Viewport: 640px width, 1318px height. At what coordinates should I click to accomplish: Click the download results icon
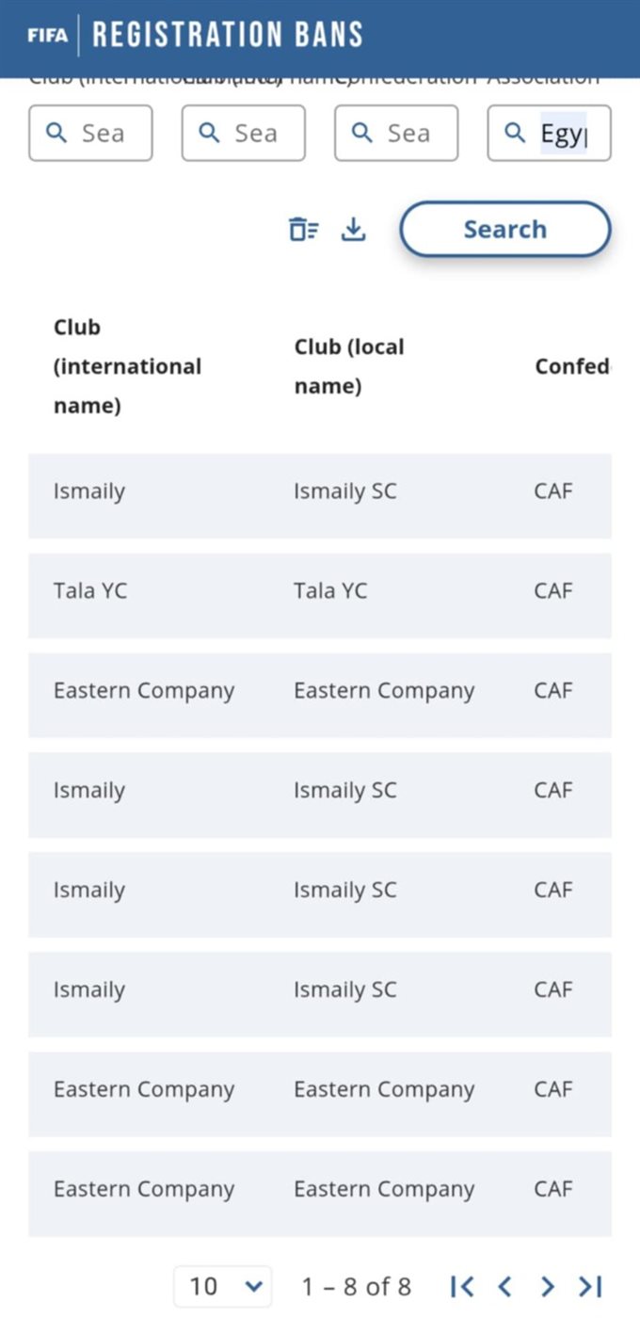point(353,229)
